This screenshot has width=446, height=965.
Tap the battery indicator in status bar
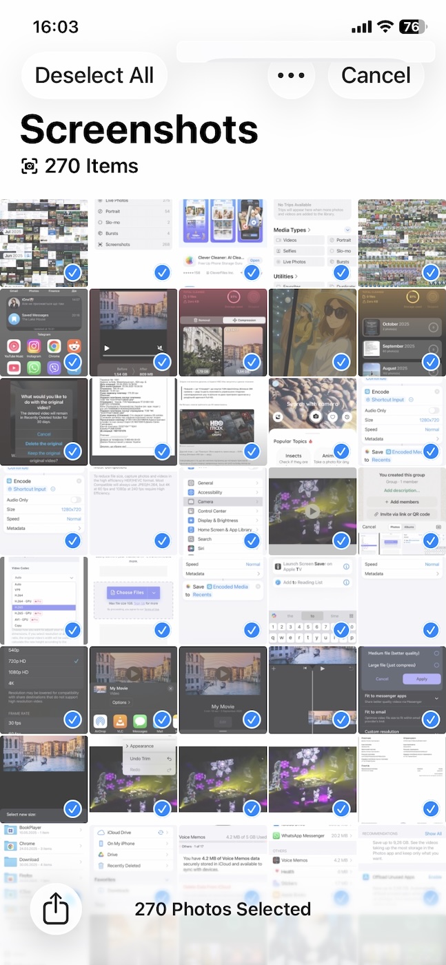(x=412, y=27)
